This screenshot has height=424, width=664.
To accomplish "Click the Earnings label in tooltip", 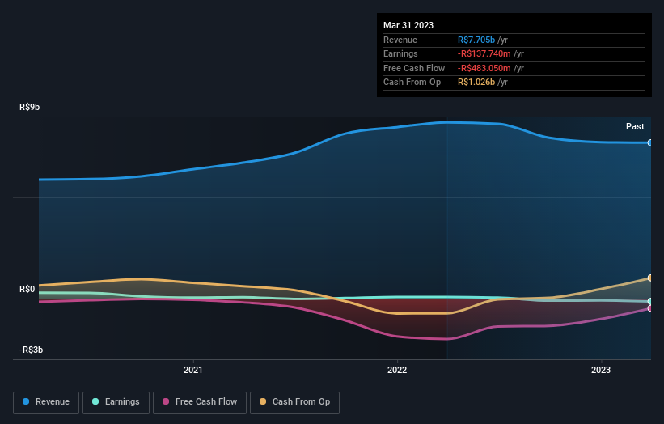I will tap(400, 53).
